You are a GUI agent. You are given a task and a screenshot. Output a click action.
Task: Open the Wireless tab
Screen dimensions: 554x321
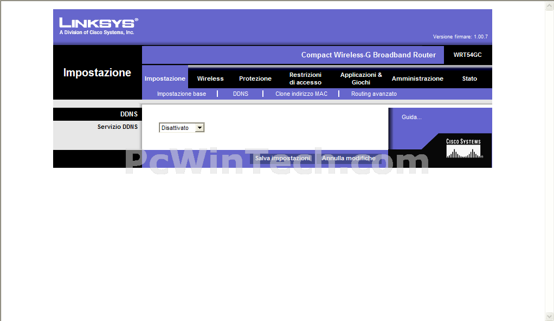[x=210, y=78]
